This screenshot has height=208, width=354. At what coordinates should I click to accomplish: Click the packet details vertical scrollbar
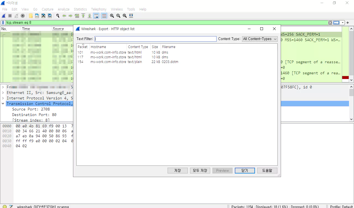[x=351, y=103]
